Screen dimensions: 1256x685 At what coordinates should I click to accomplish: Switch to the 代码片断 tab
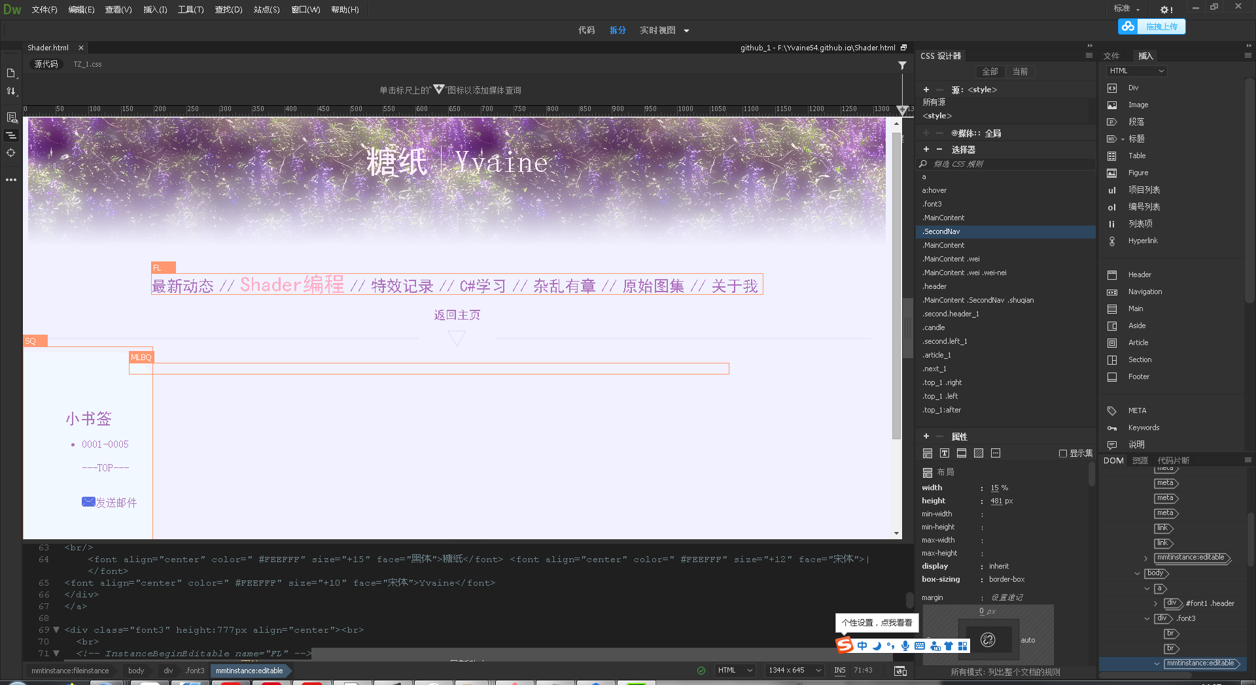tap(1174, 461)
